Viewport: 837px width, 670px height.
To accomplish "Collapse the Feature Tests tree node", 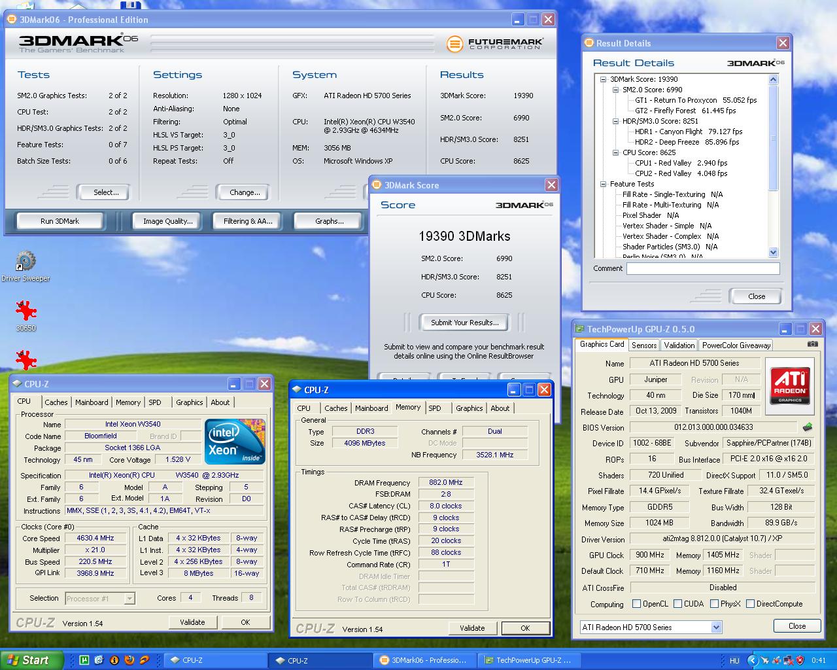I will (x=603, y=185).
